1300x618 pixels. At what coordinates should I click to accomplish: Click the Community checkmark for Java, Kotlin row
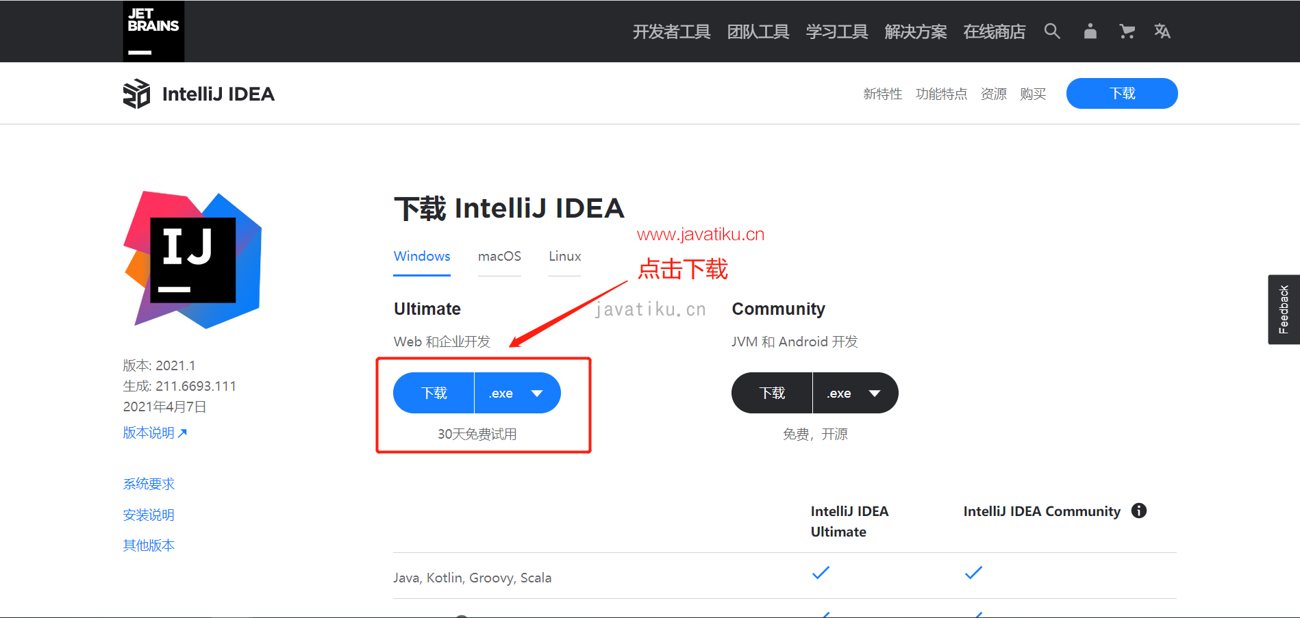pyautogui.click(x=973, y=573)
